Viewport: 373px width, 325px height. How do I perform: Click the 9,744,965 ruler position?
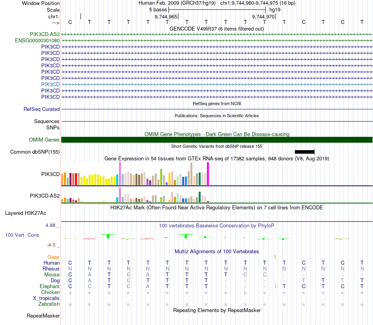[x=166, y=16]
